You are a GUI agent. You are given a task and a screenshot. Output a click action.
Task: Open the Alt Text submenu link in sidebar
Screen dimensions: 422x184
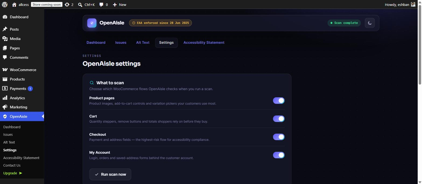tap(9, 142)
